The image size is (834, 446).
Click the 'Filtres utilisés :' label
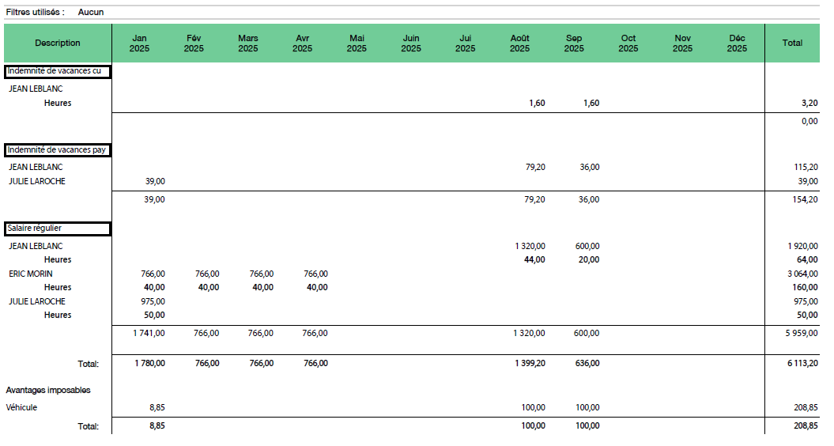pyautogui.click(x=35, y=12)
